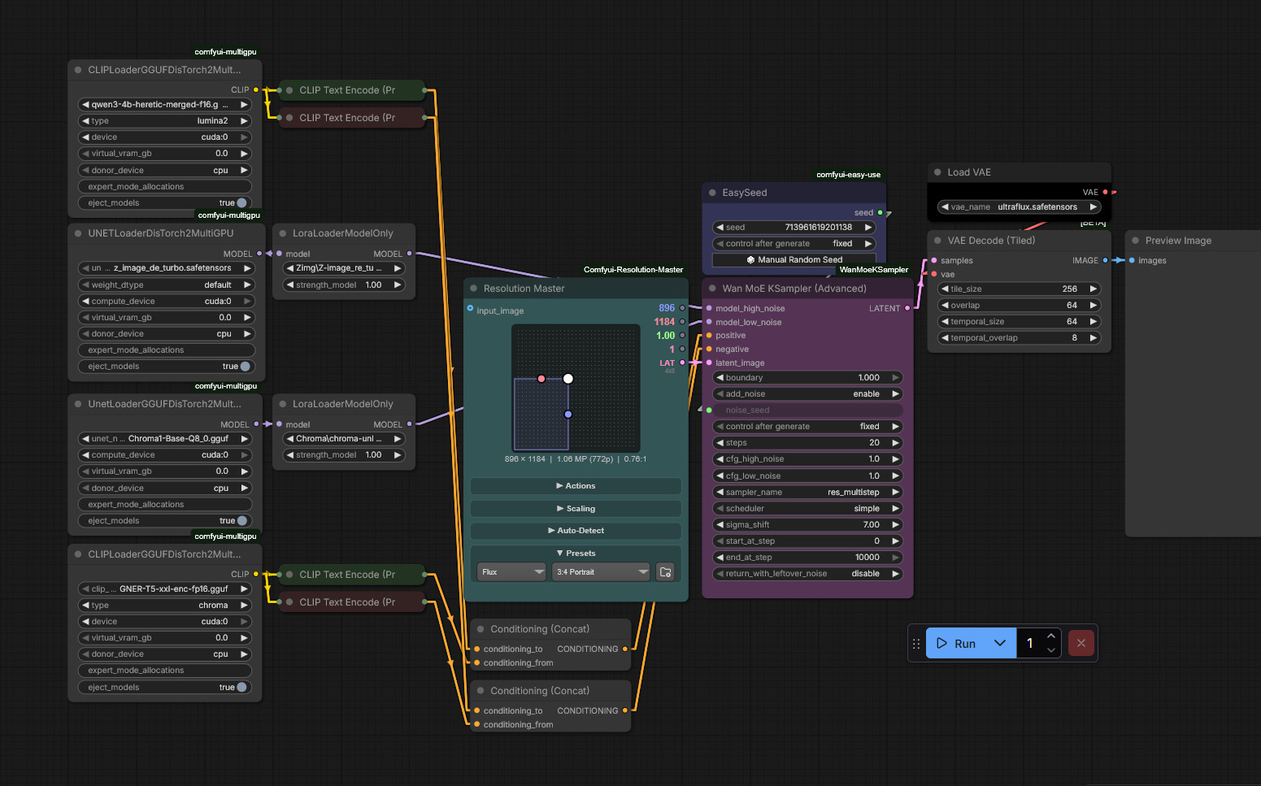The width and height of the screenshot is (1261, 786).
Task: Open the Flux preset category dropdown
Action: [x=512, y=572]
